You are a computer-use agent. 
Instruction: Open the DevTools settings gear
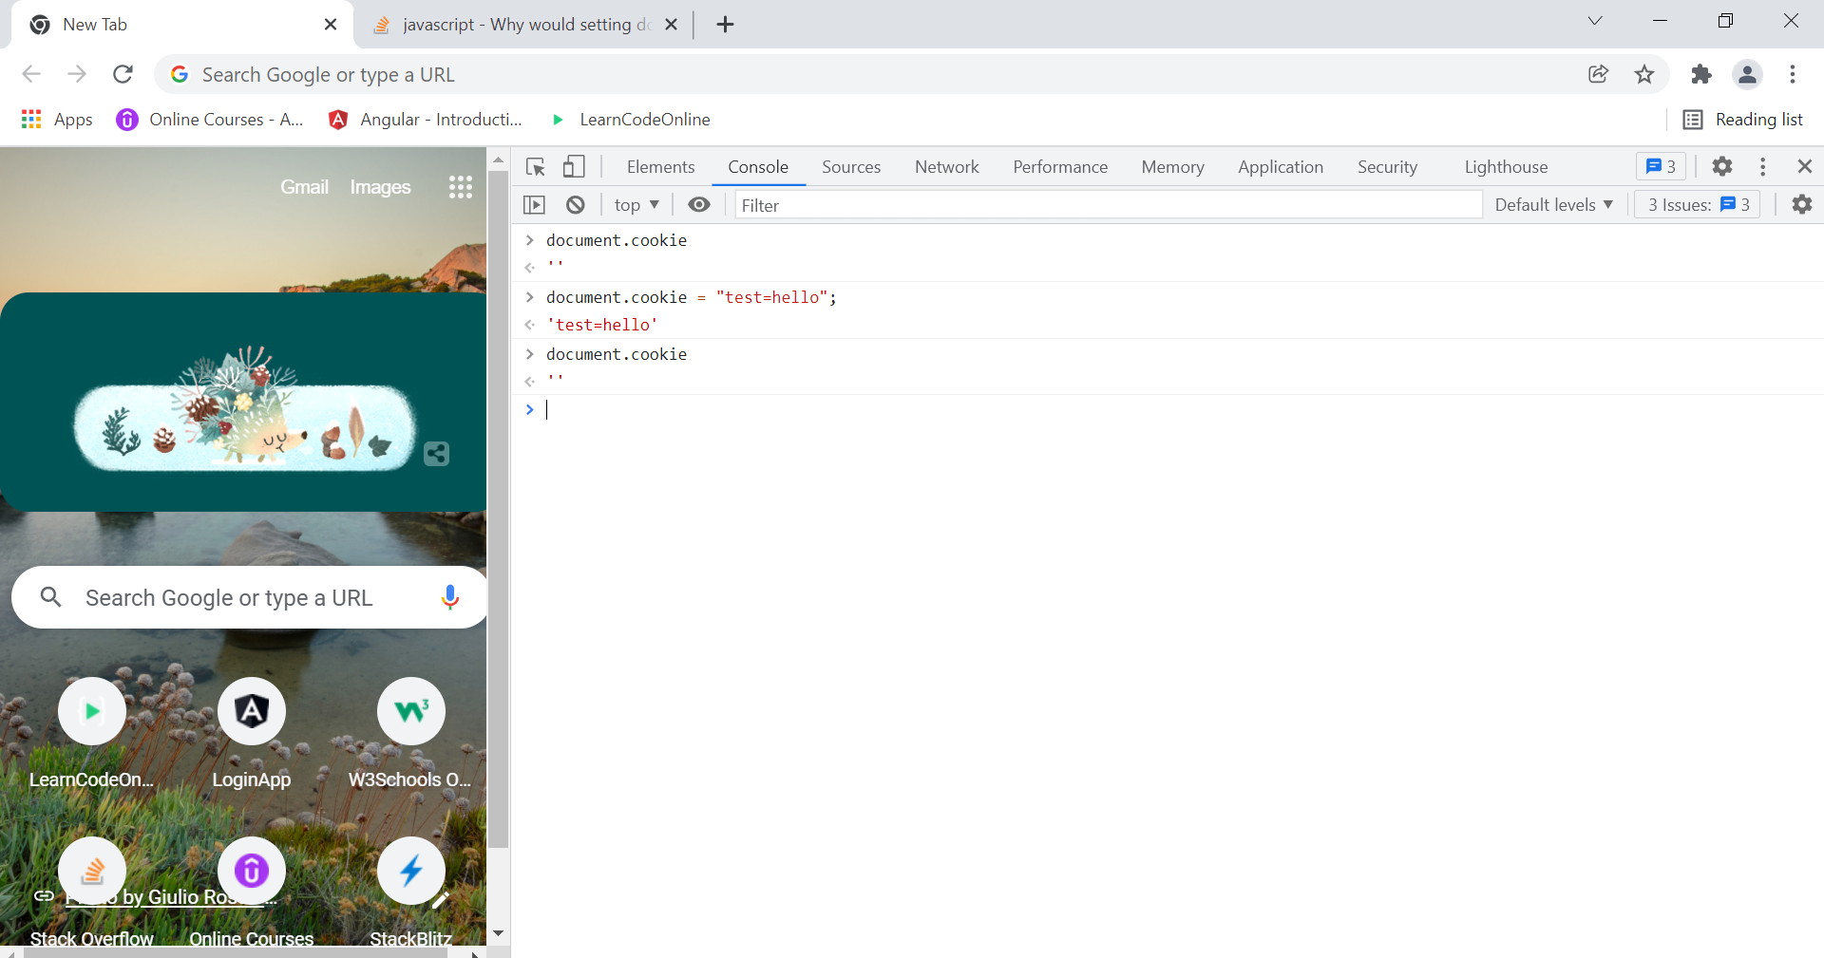(x=1722, y=166)
